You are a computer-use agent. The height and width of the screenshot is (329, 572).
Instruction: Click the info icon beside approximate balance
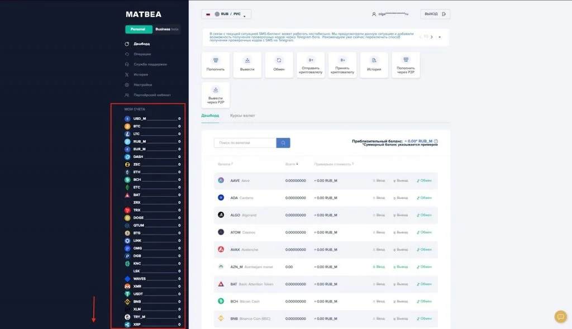coord(436,141)
